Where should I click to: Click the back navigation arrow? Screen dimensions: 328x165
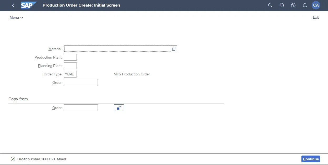coord(13,5)
